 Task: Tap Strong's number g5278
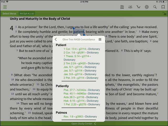[82, 104]
